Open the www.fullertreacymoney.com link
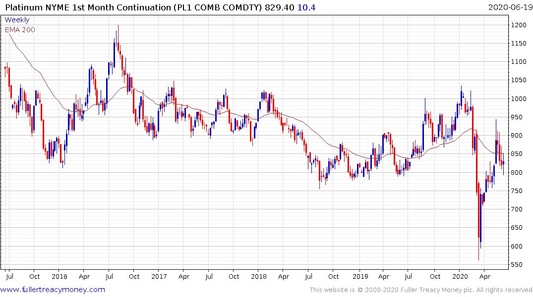Image resolution: width=533 pixels, height=297 pixels. [x=53, y=290]
